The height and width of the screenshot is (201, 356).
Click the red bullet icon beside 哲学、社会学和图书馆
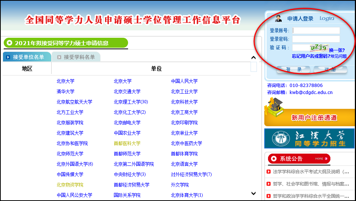click(x=269, y=184)
